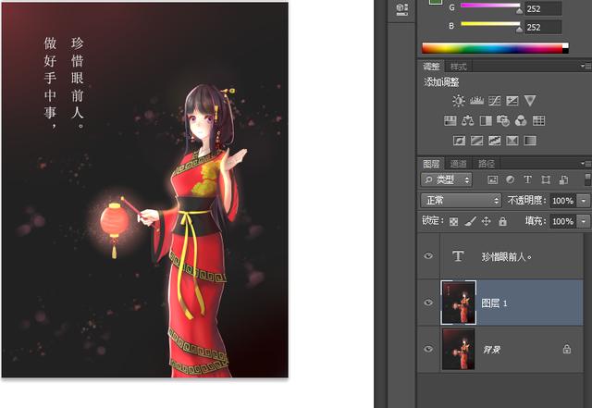Select the 背景 layer by name

tap(493, 350)
